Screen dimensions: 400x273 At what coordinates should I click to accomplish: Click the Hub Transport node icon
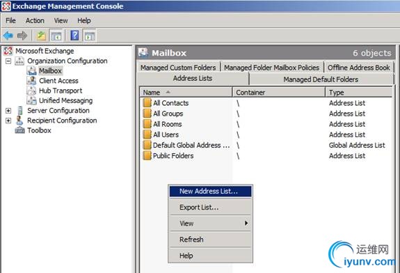click(x=31, y=91)
